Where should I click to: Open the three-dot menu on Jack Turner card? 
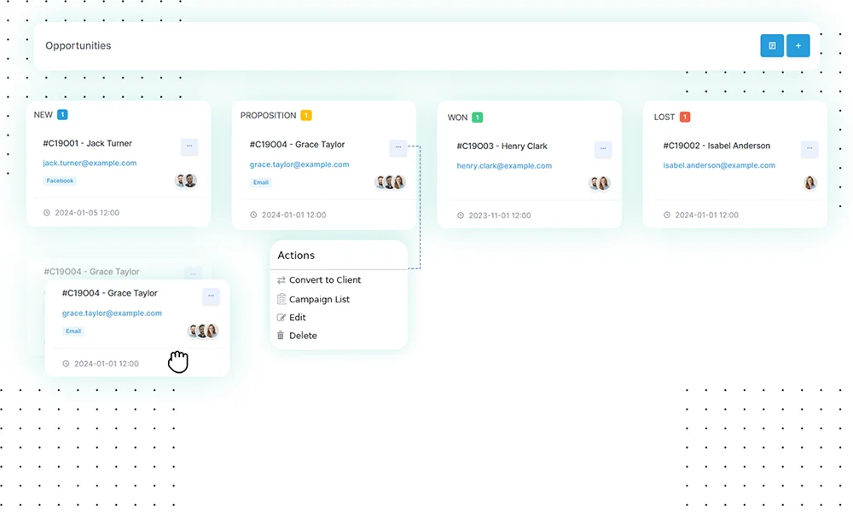189,147
